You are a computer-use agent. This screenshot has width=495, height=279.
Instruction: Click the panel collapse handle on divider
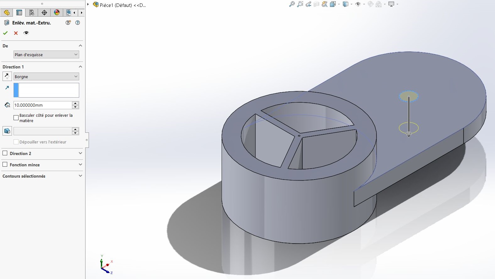click(87, 140)
